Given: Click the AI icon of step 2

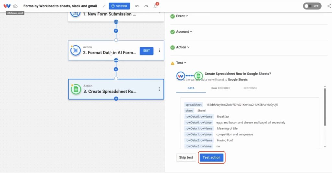Looking at the screenshot, I should (x=75, y=50).
